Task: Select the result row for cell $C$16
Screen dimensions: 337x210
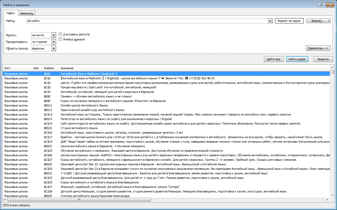Action: coord(166,133)
